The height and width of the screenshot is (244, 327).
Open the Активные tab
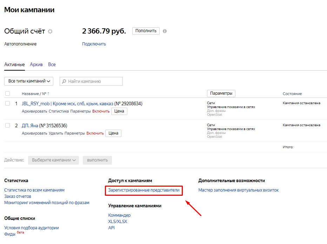14,65
